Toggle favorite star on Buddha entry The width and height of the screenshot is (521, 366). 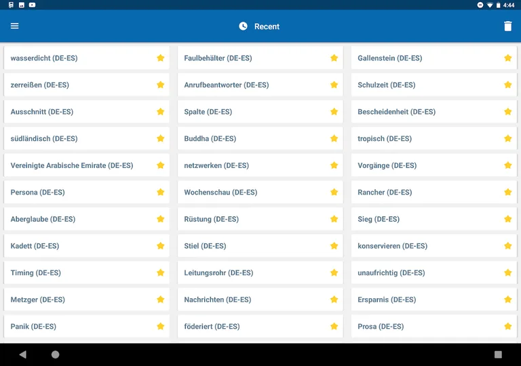334,139
